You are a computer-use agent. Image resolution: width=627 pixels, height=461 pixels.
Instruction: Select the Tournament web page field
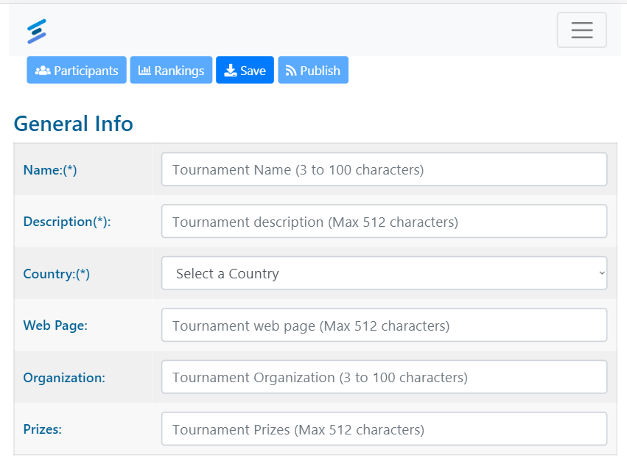tap(384, 325)
